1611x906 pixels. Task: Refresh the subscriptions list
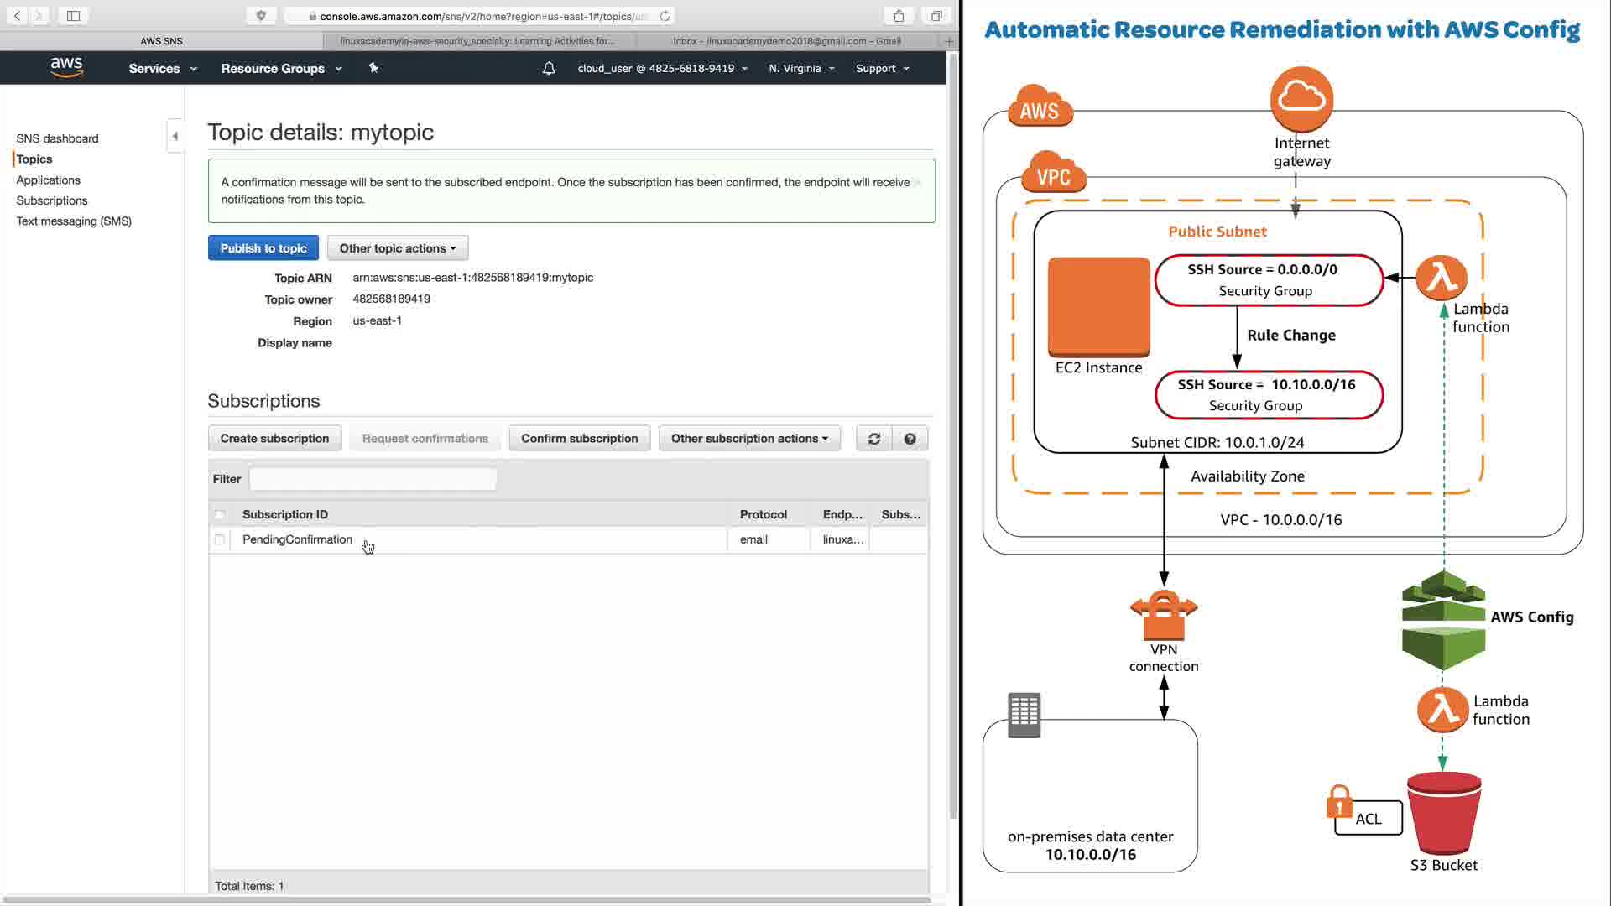pyautogui.click(x=873, y=439)
